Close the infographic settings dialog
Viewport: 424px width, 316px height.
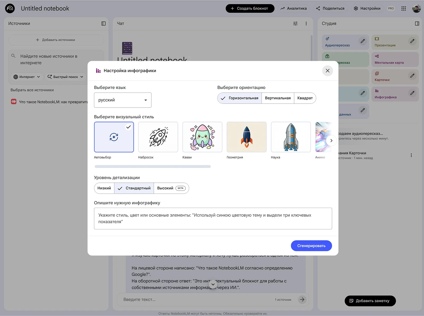[x=328, y=71]
